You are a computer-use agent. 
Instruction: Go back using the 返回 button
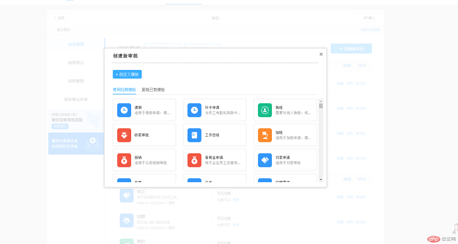59,18
